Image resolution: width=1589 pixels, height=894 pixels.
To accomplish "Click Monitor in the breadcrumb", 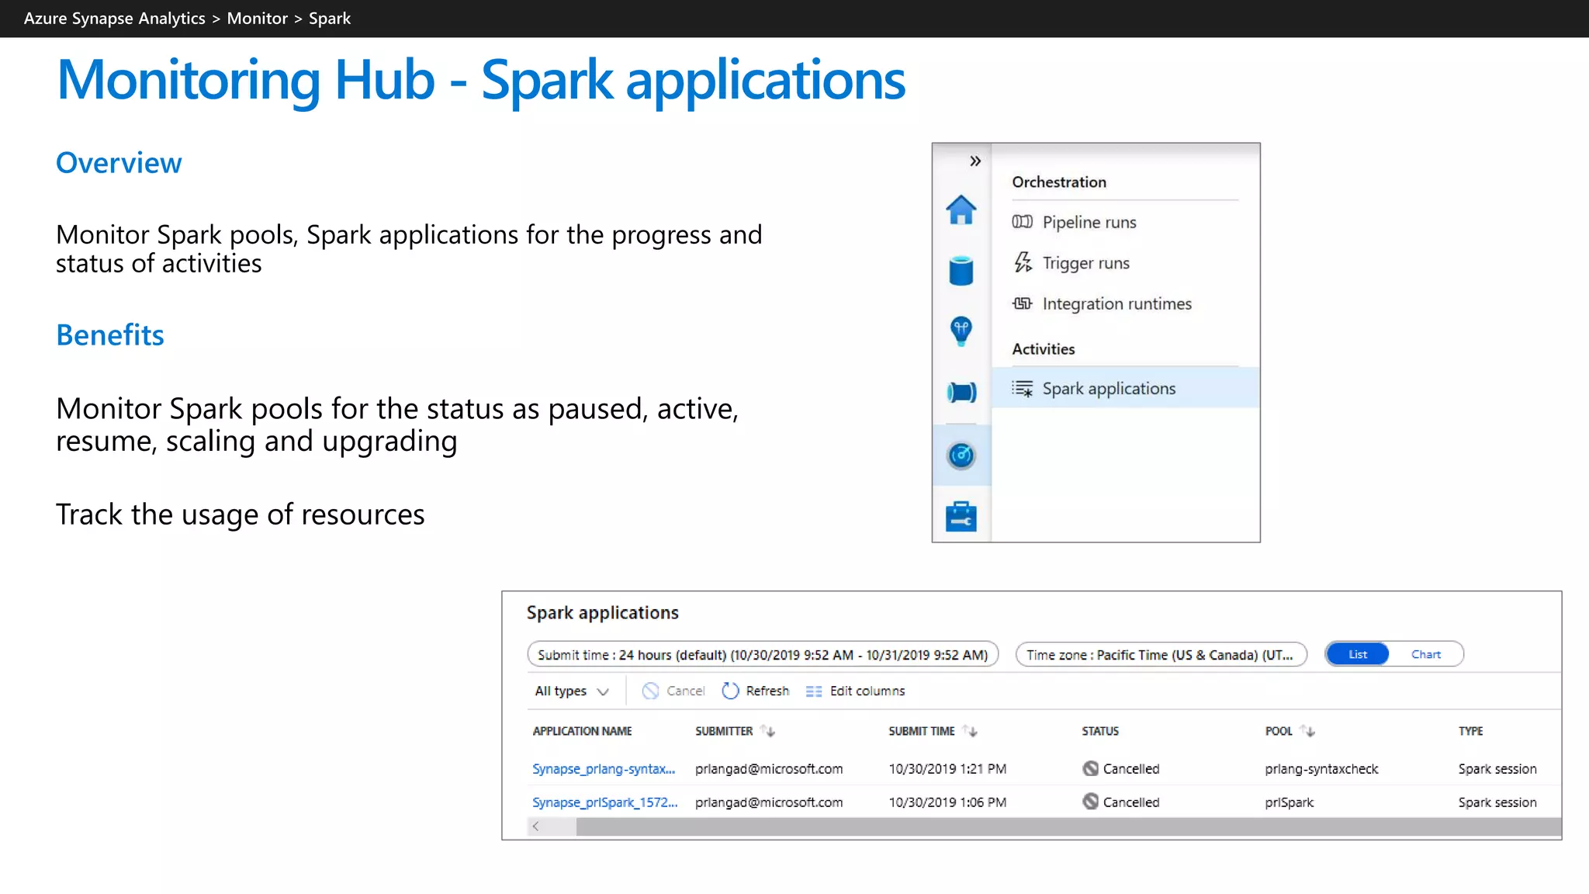I will tap(258, 18).
